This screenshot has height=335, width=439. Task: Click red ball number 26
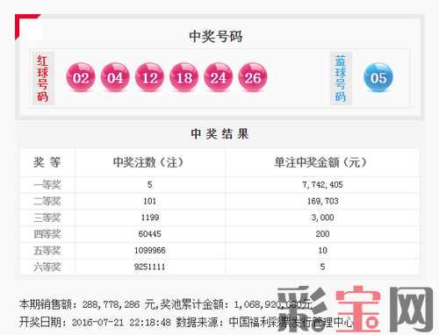click(x=253, y=77)
